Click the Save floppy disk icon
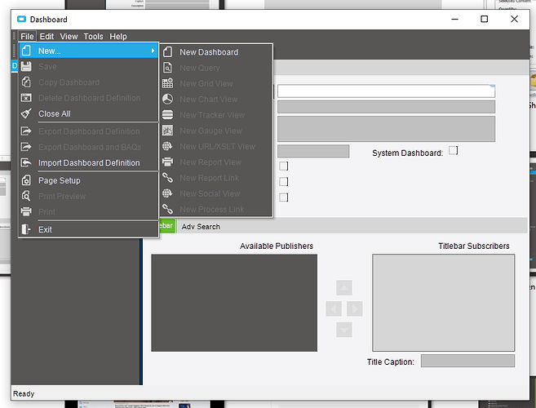The height and width of the screenshot is (408, 536). (x=26, y=66)
